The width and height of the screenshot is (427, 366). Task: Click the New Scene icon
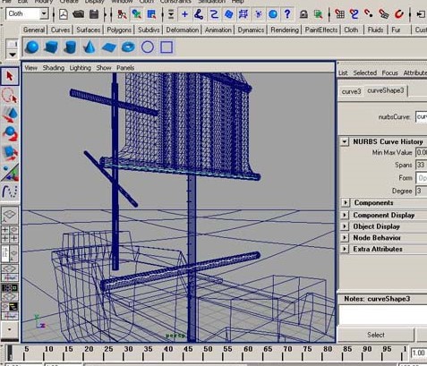64,14
